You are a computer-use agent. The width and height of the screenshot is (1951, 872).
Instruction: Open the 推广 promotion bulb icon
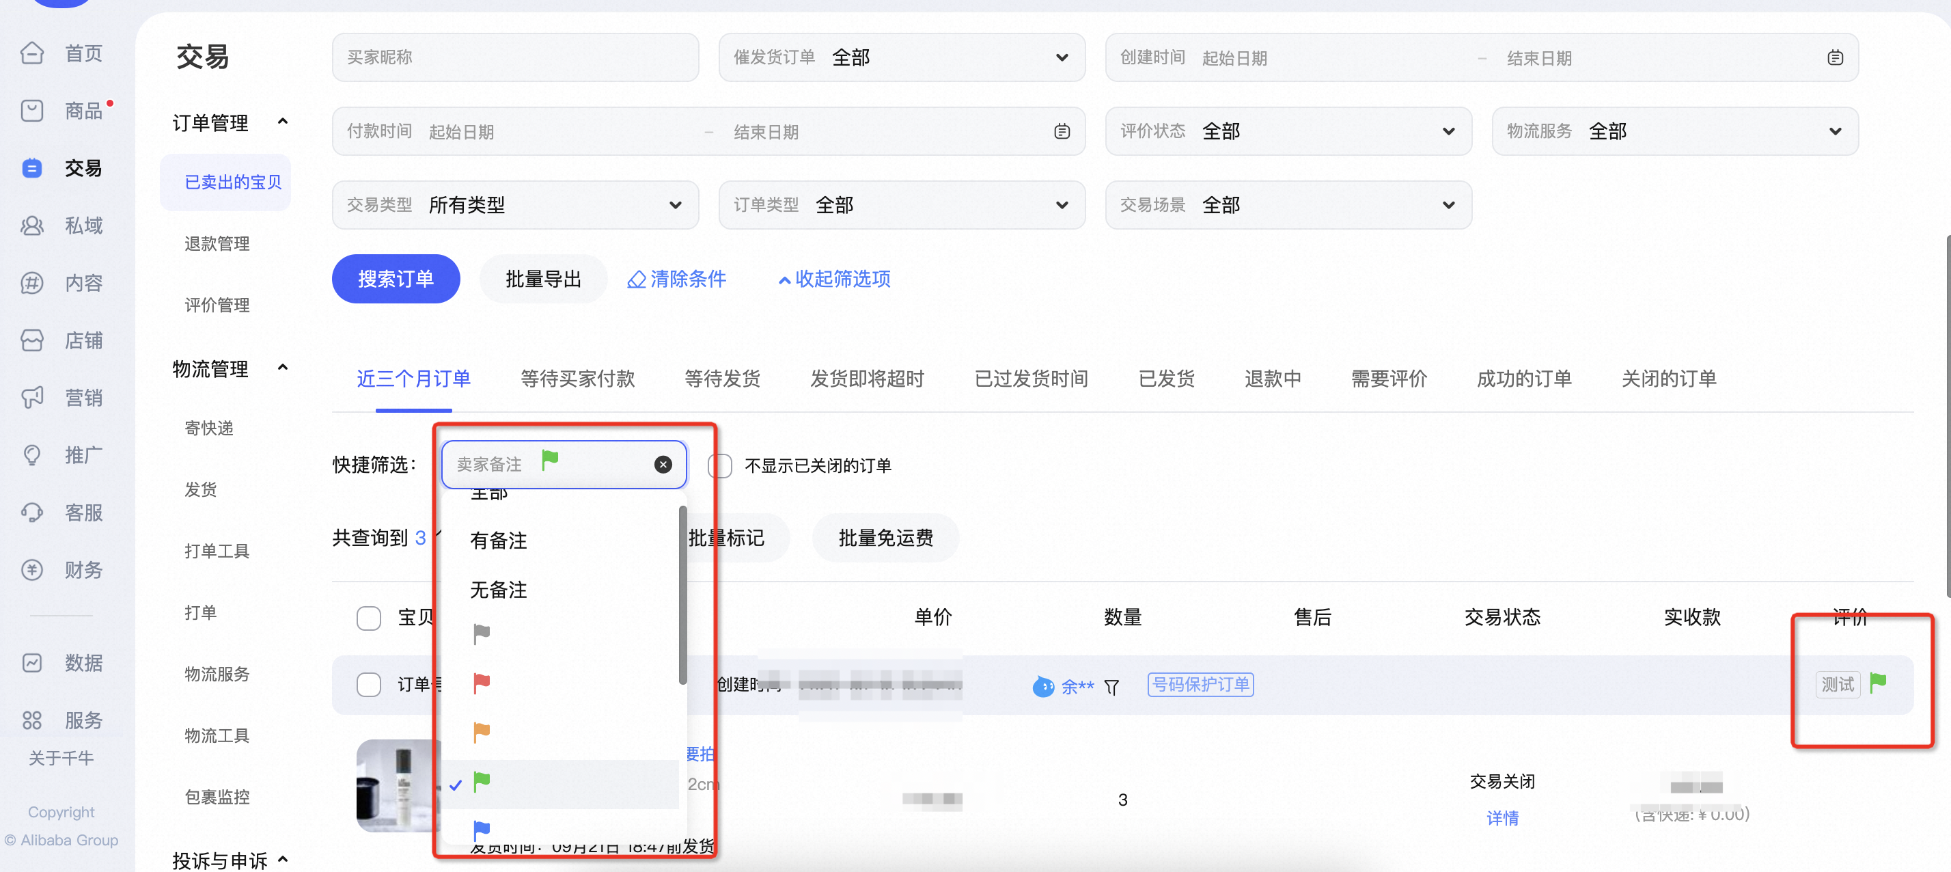[32, 455]
